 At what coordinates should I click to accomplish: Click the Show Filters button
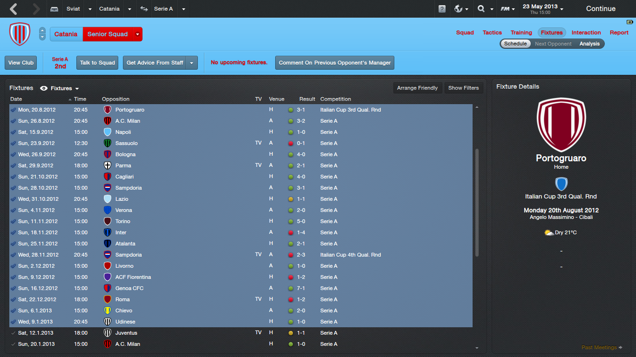tap(463, 88)
